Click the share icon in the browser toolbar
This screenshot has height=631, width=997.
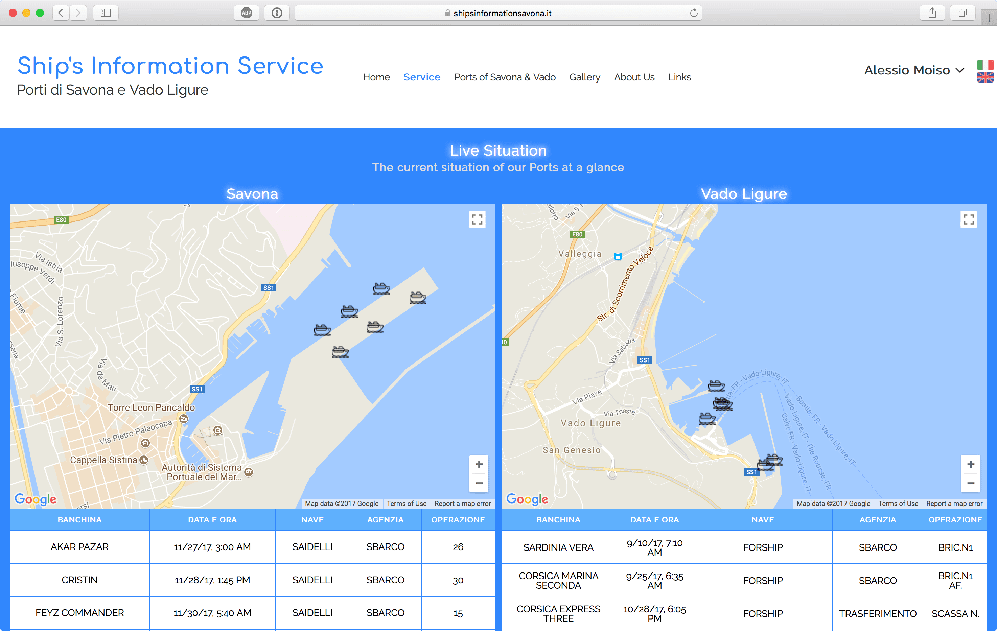point(932,13)
